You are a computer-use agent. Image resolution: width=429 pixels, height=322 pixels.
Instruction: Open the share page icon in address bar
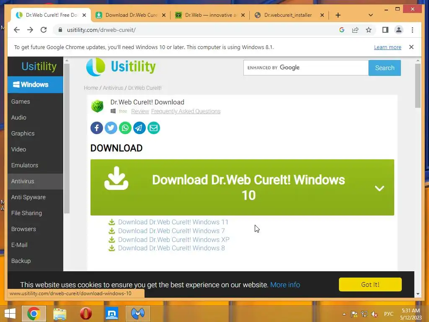[355, 30]
